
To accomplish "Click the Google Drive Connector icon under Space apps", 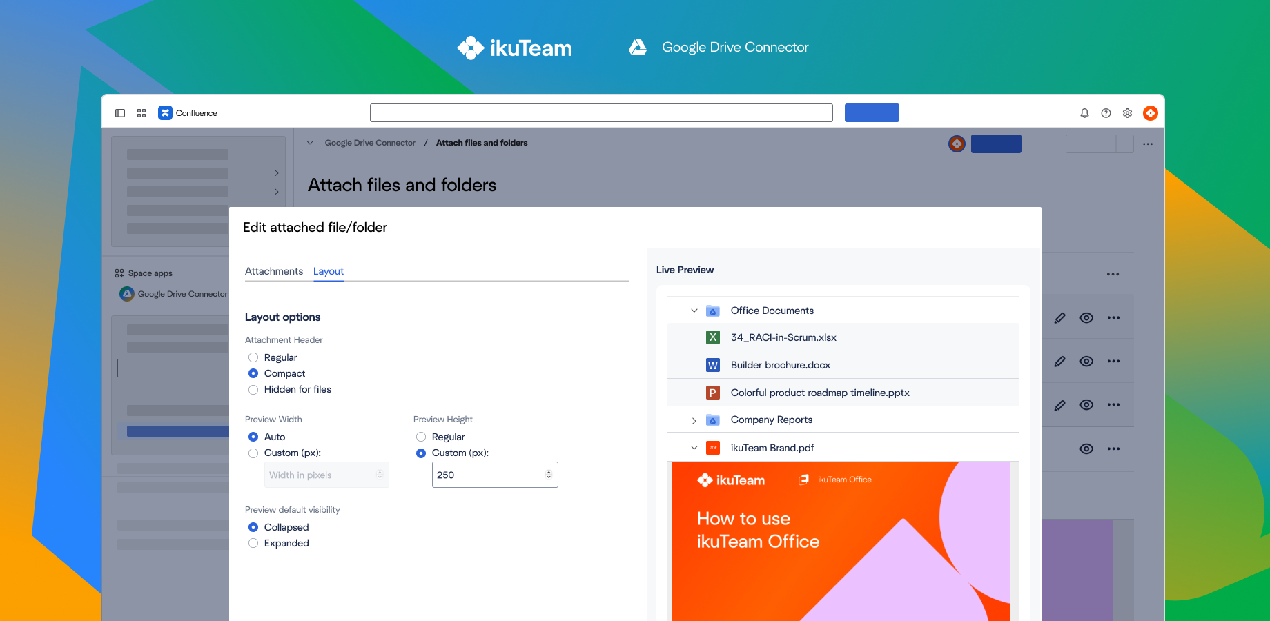I will tap(127, 293).
